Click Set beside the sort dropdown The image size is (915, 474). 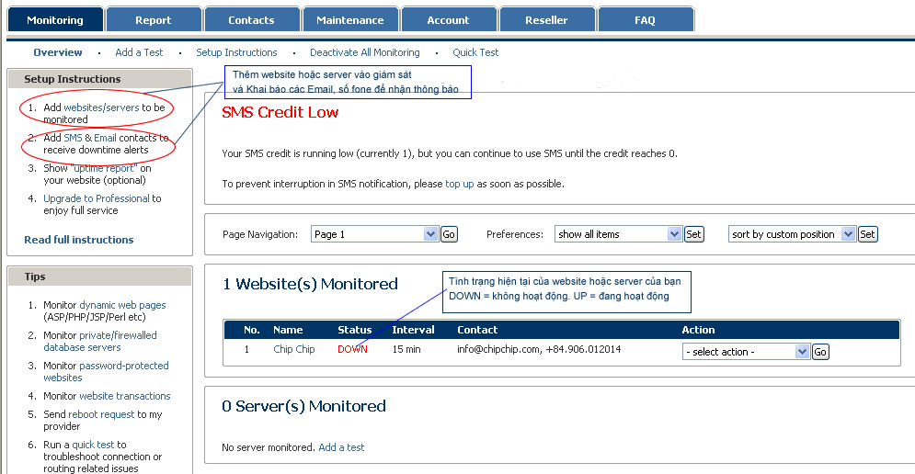tap(868, 234)
